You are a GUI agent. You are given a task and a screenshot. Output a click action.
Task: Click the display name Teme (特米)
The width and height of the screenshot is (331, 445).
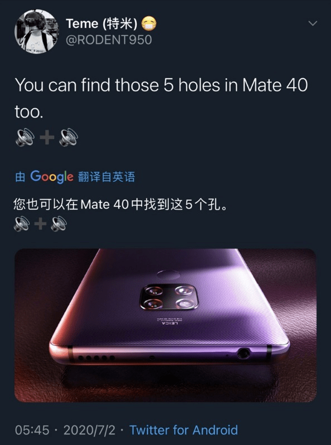coord(101,23)
